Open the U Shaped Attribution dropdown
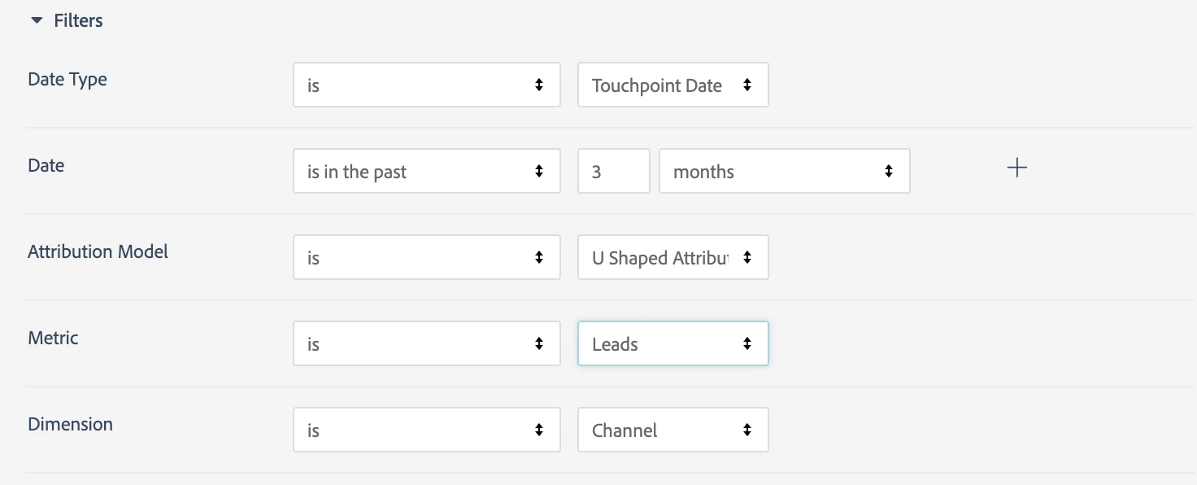This screenshot has height=485, width=1197. [672, 257]
